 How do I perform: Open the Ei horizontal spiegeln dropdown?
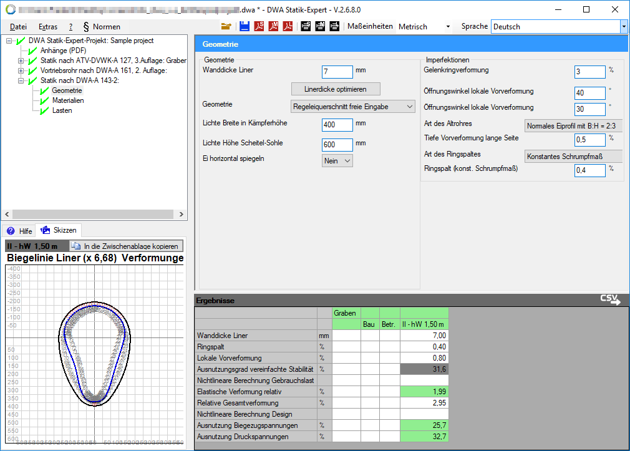click(337, 161)
